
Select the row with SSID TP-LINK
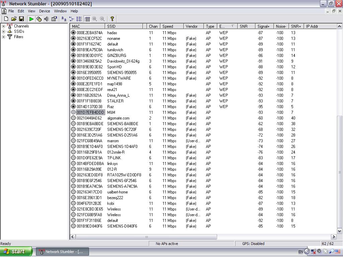point(203,158)
